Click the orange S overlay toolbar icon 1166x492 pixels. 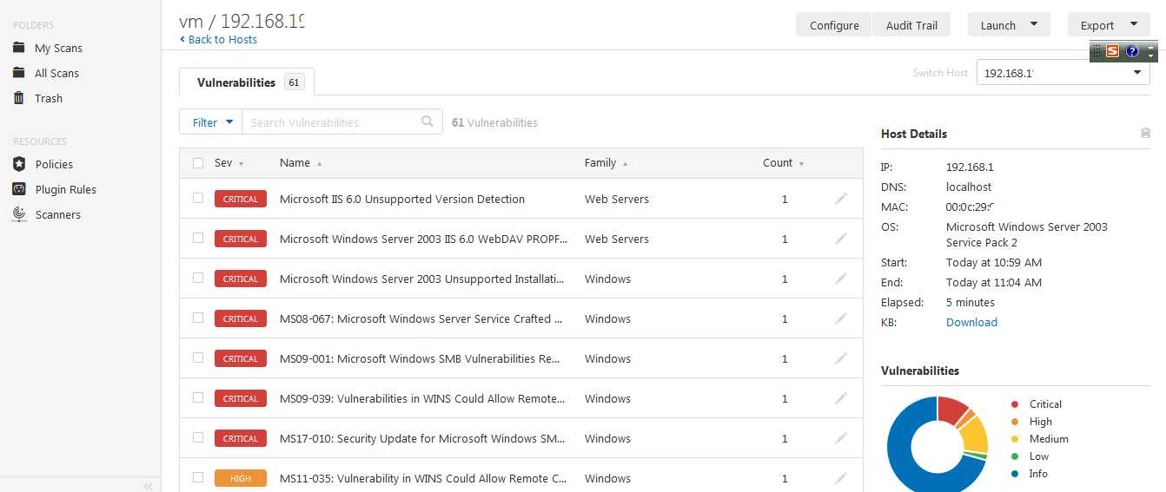[x=1112, y=51]
